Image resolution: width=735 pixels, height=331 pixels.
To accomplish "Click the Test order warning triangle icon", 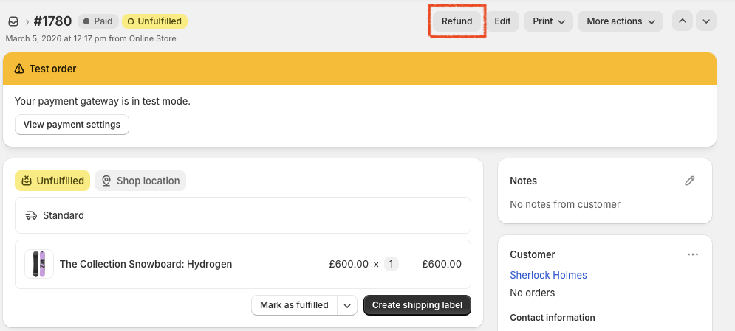I will tap(19, 69).
